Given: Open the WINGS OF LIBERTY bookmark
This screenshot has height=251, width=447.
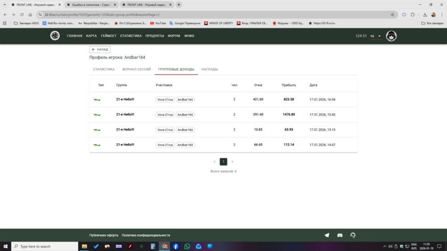Looking at the screenshot, I should click(219, 23).
